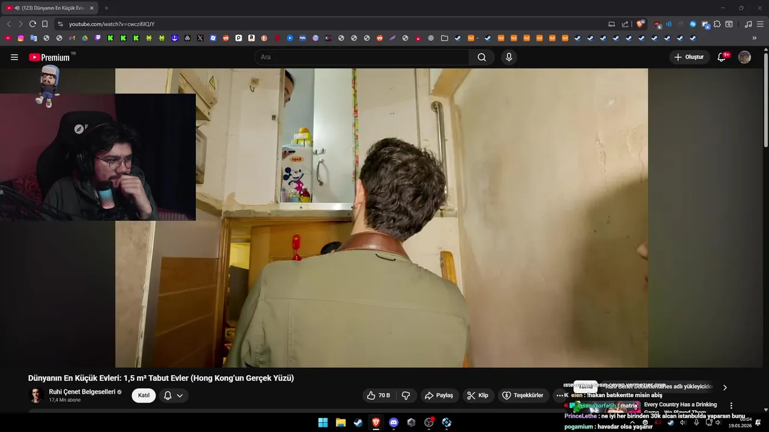This screenshot has width=769, height=432.
Task: Open the Ruhi Çenet channel avatar
Action: click(x=36, y=395)
